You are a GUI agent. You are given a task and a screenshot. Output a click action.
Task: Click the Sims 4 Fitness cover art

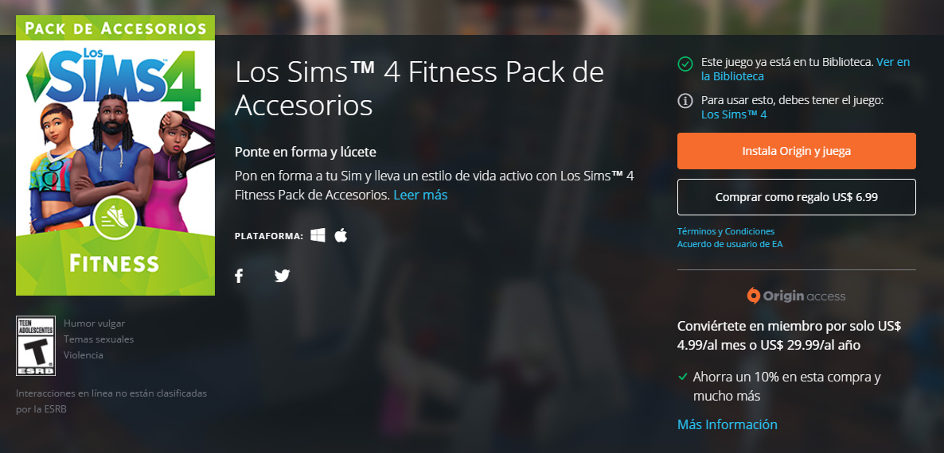[115, 155]
